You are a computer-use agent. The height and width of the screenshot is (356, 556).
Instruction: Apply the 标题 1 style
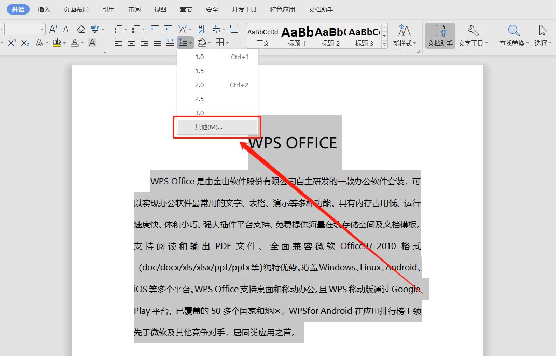(x=296, y=35)
